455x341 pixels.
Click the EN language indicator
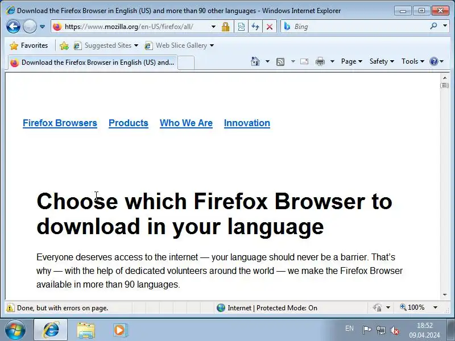pos(349,328)
